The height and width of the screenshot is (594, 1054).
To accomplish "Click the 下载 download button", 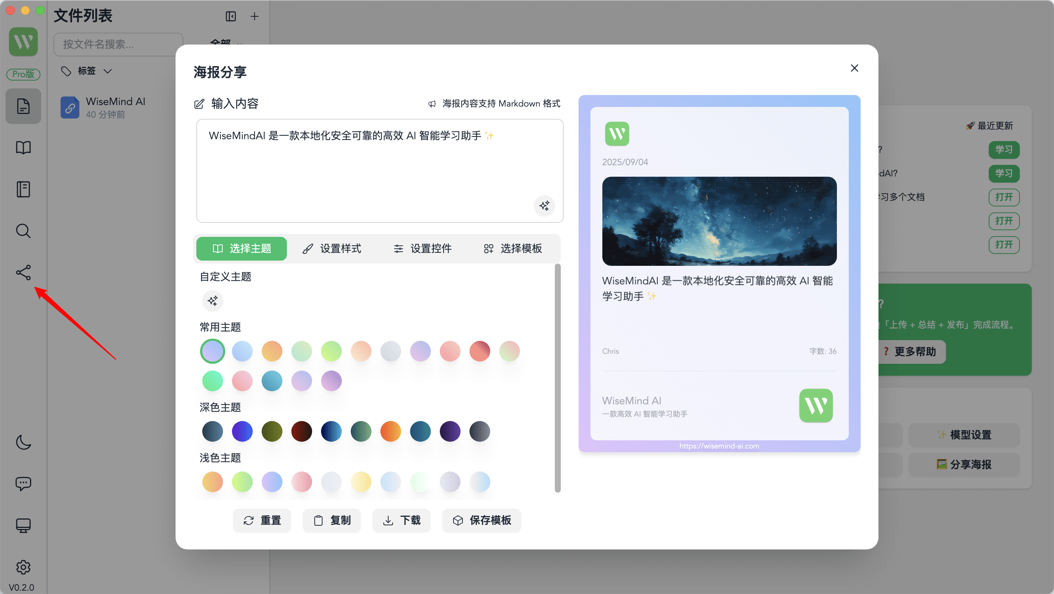I will [x=402, y=520].
